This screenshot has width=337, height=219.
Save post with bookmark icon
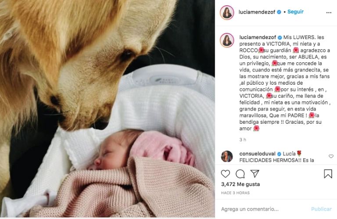click(x=328, y=174)
